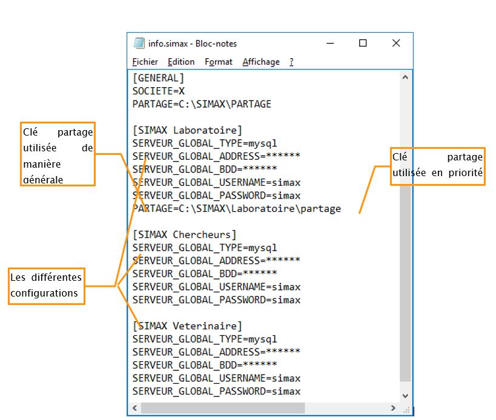Minimize the Bloc-notes window

[330, 44]
